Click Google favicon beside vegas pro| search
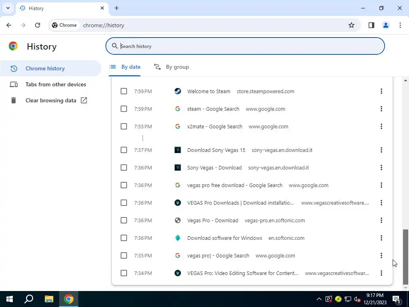Screen dimensions: 409x307 [178, 255]
